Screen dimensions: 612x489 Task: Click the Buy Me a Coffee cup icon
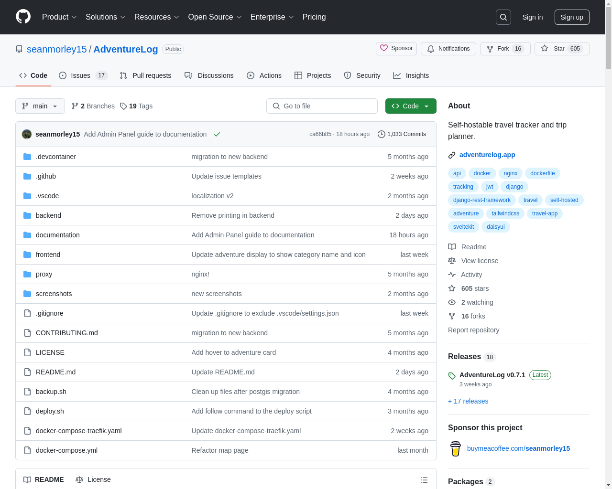(455, 448)
